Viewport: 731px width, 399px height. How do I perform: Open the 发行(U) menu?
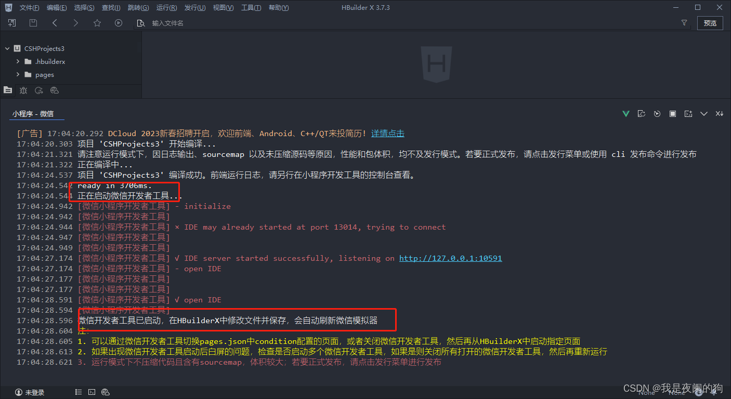tap(195, 8)
